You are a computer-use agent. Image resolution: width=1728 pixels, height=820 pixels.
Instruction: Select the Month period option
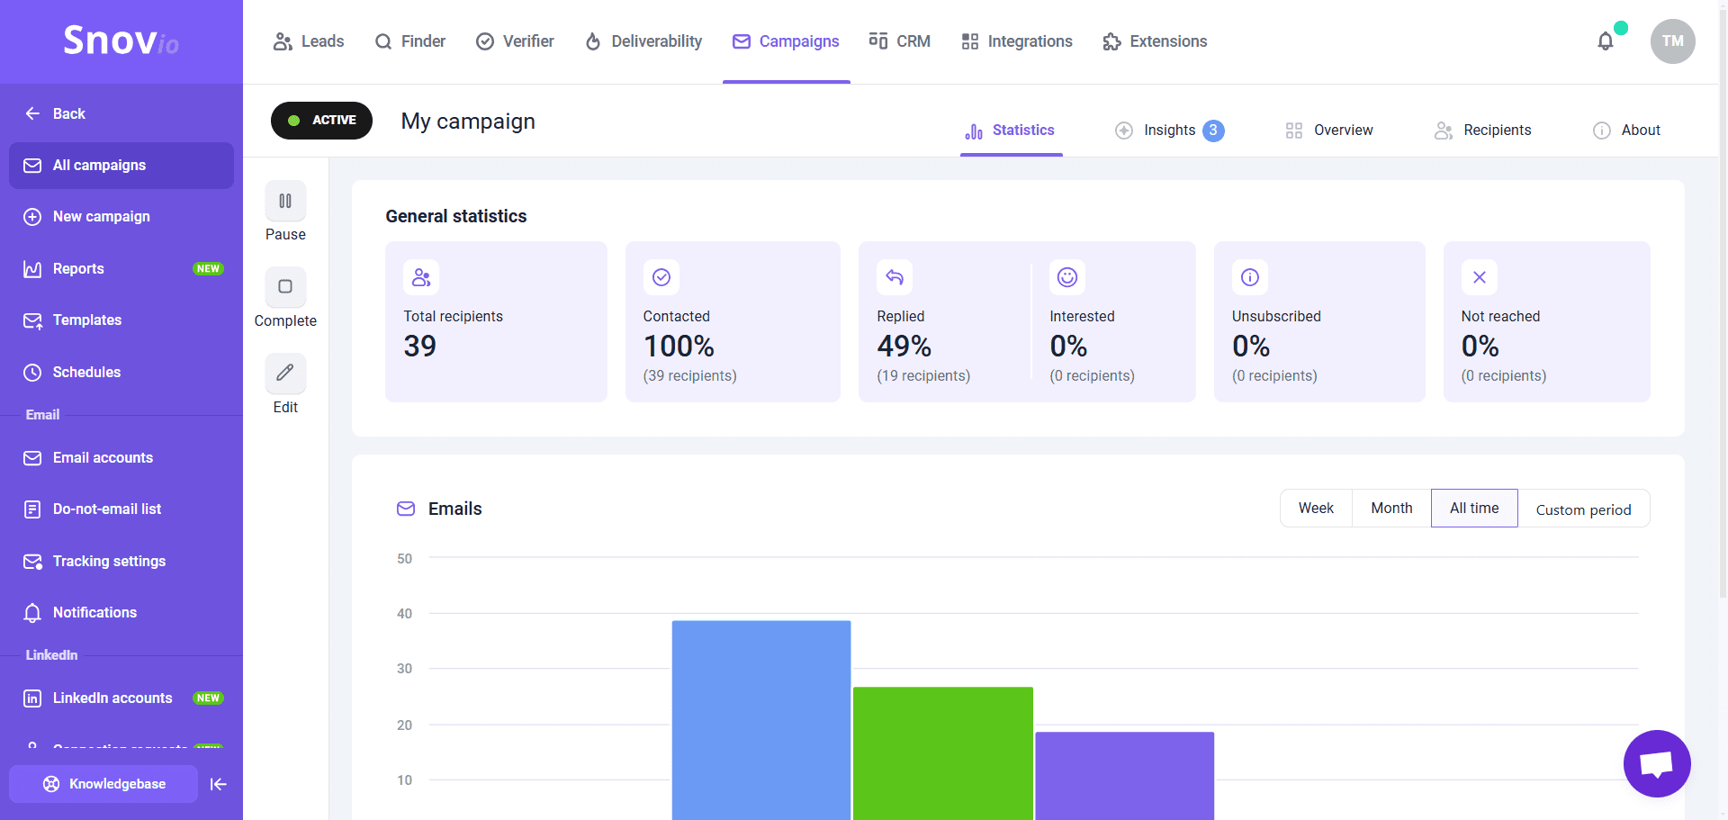pos(1391,509)
